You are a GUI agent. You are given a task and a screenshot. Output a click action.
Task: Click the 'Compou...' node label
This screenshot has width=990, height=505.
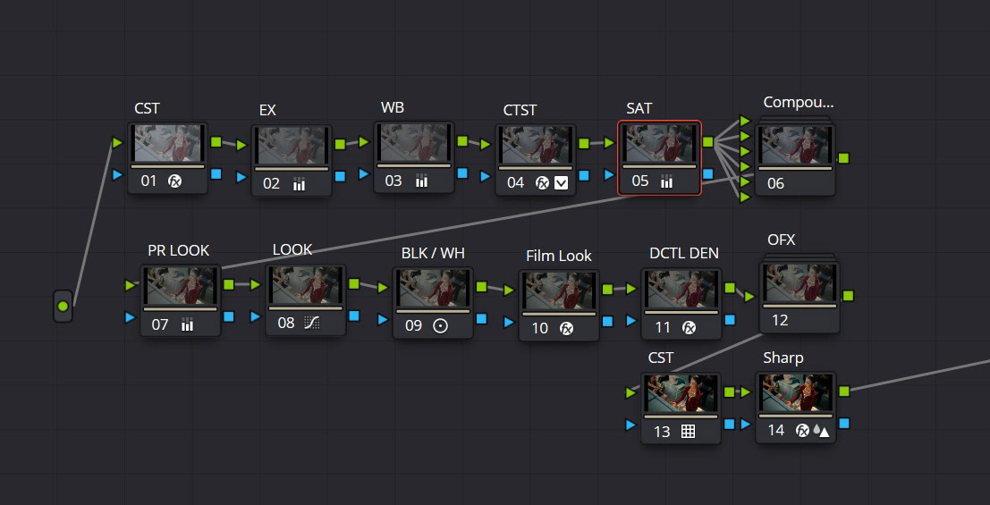798,102
